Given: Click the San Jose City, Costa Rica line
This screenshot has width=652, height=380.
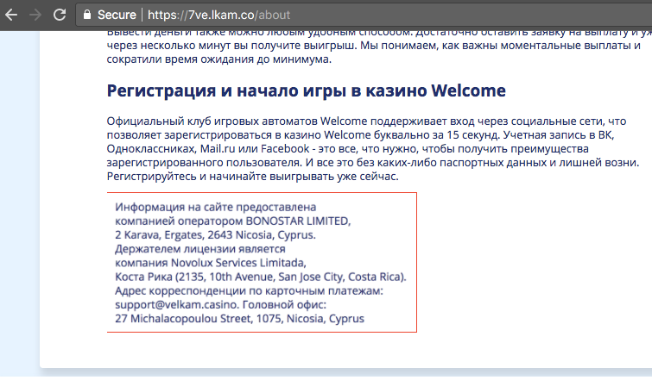Looking at the screenshot, I should tap(260, 277).
